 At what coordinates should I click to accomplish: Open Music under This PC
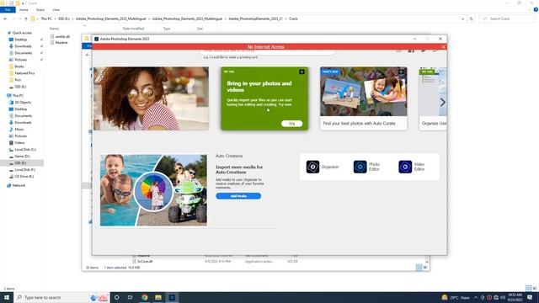click(x=19, y=129)
